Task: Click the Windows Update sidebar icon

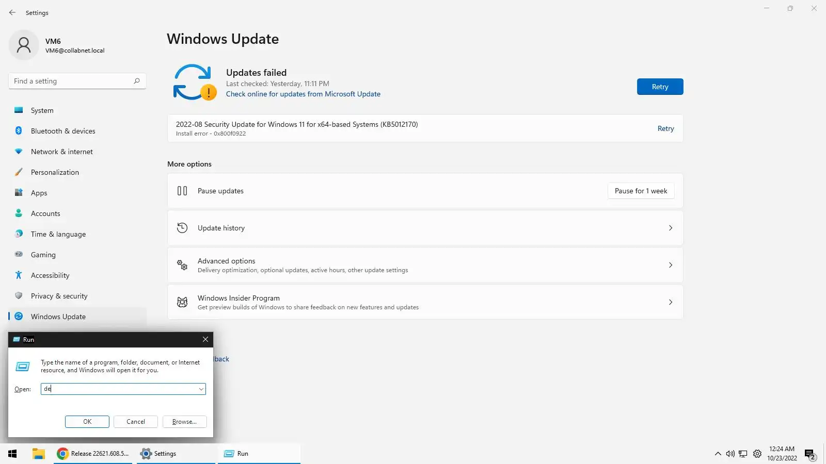Action: (19, 316)
